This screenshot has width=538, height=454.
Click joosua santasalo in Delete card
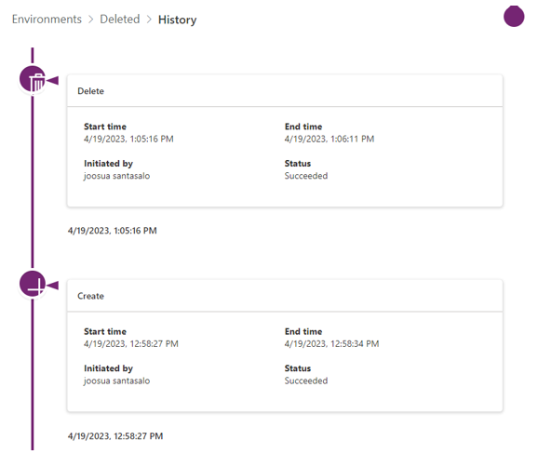(117, 176)
